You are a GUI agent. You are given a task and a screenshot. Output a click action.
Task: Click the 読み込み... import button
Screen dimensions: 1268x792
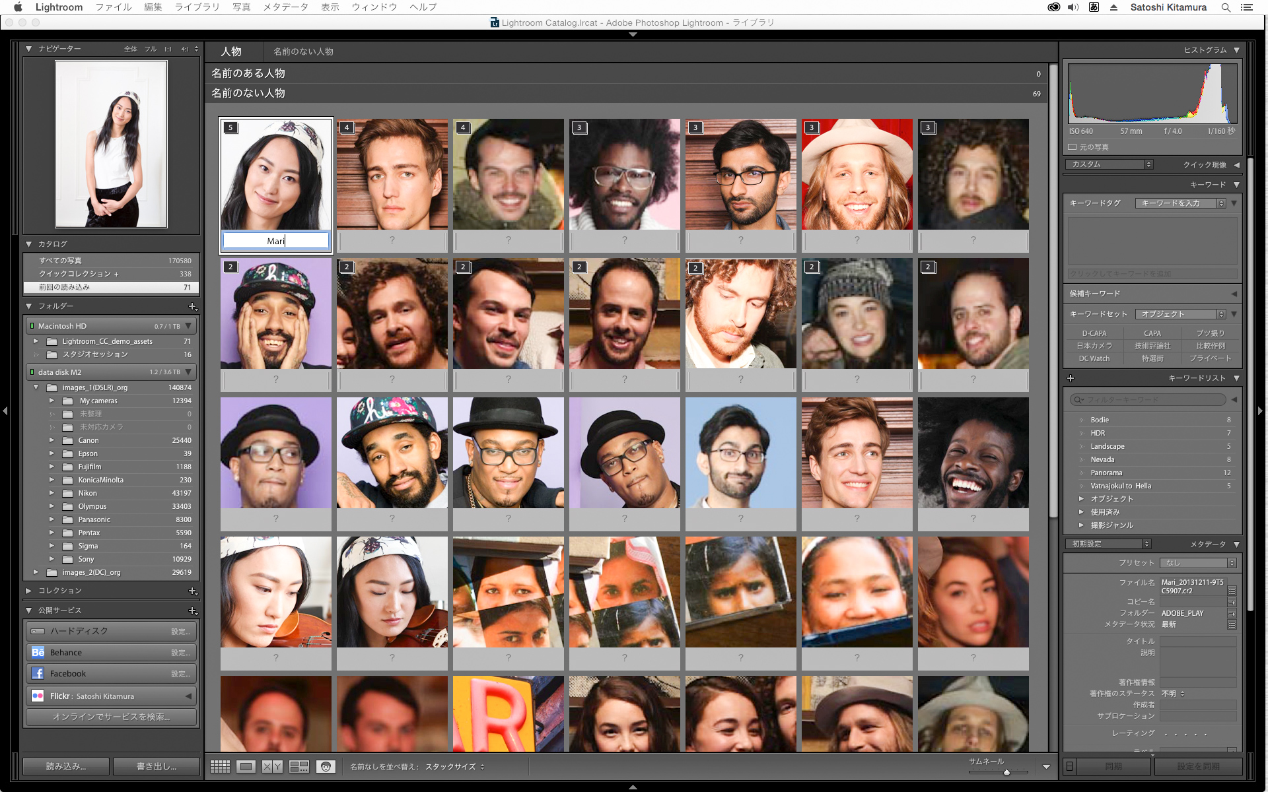pyautogui.click(x=66, y=766)
